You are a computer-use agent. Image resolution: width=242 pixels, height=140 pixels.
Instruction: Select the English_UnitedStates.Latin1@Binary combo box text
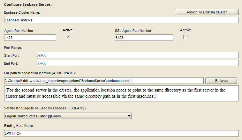click(33, 116)
